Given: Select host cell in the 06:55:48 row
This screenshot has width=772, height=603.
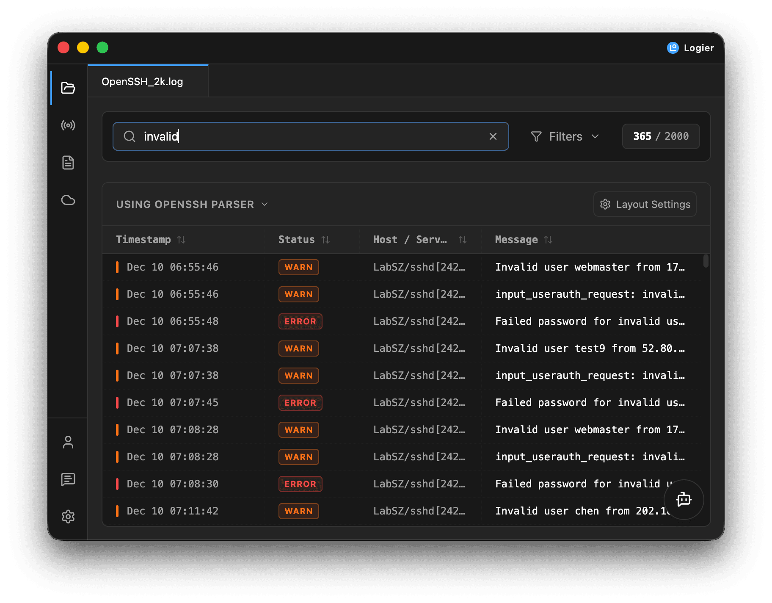Looking at the screenshot, I should (x=419, y=321).
